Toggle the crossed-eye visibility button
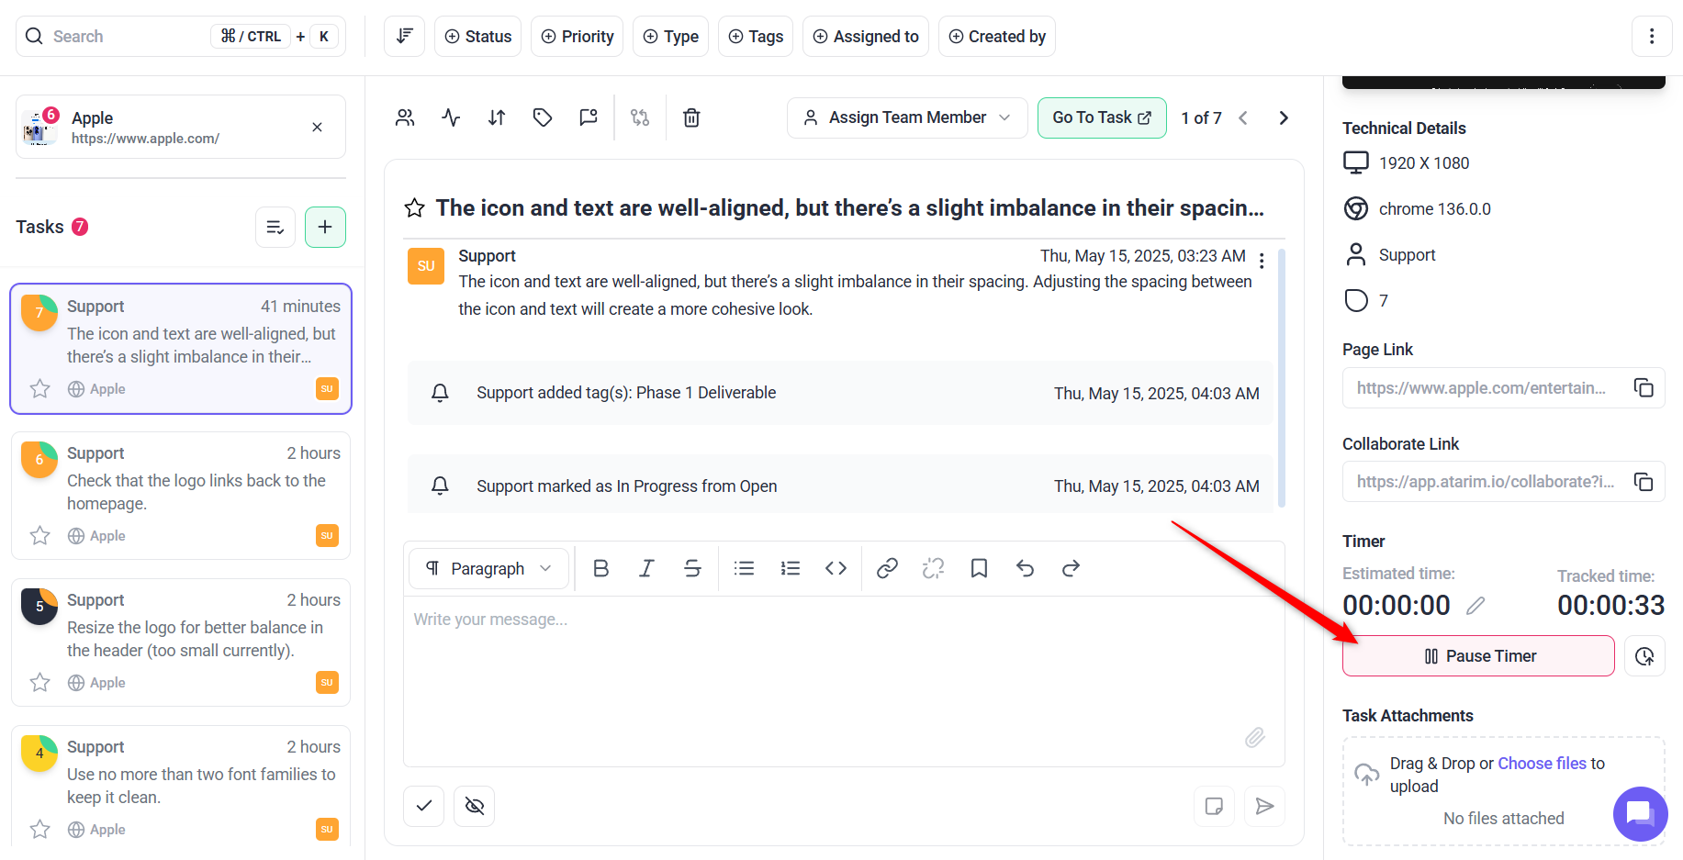Image resolution: width=1683 pixels, height=860 pixels. [x=474, y=806]
